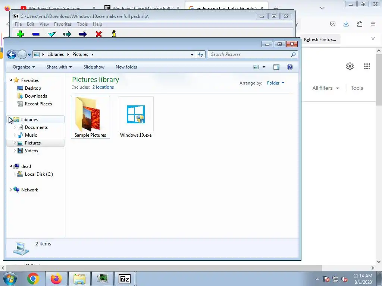The height and width of the screenshot is (286, 382).
Task: Click the 7-Zip Move blue arrow icon
Action: click(83, 34)
